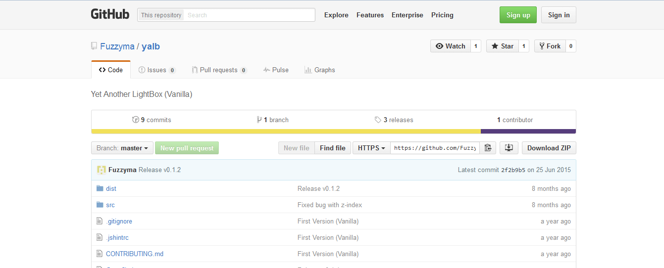Click the src folder icon
Viewport: 664px width, 268px height.
(x=100, y=205)
